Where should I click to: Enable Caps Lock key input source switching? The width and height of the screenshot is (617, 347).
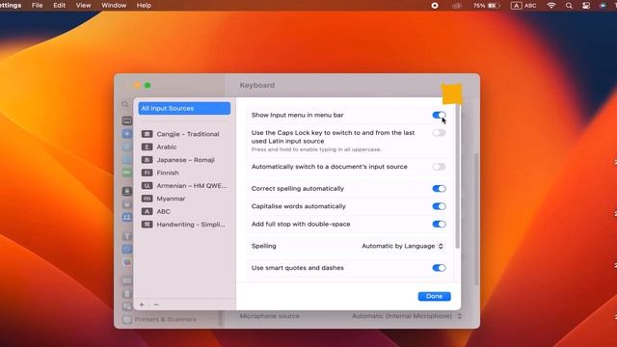point(439,133)
